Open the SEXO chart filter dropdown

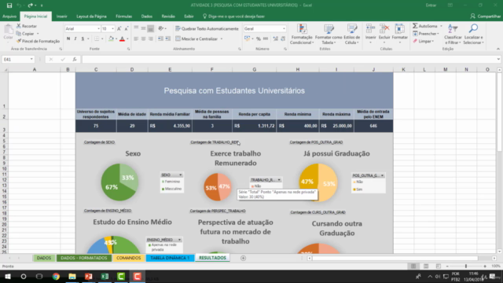pos(180,175)
